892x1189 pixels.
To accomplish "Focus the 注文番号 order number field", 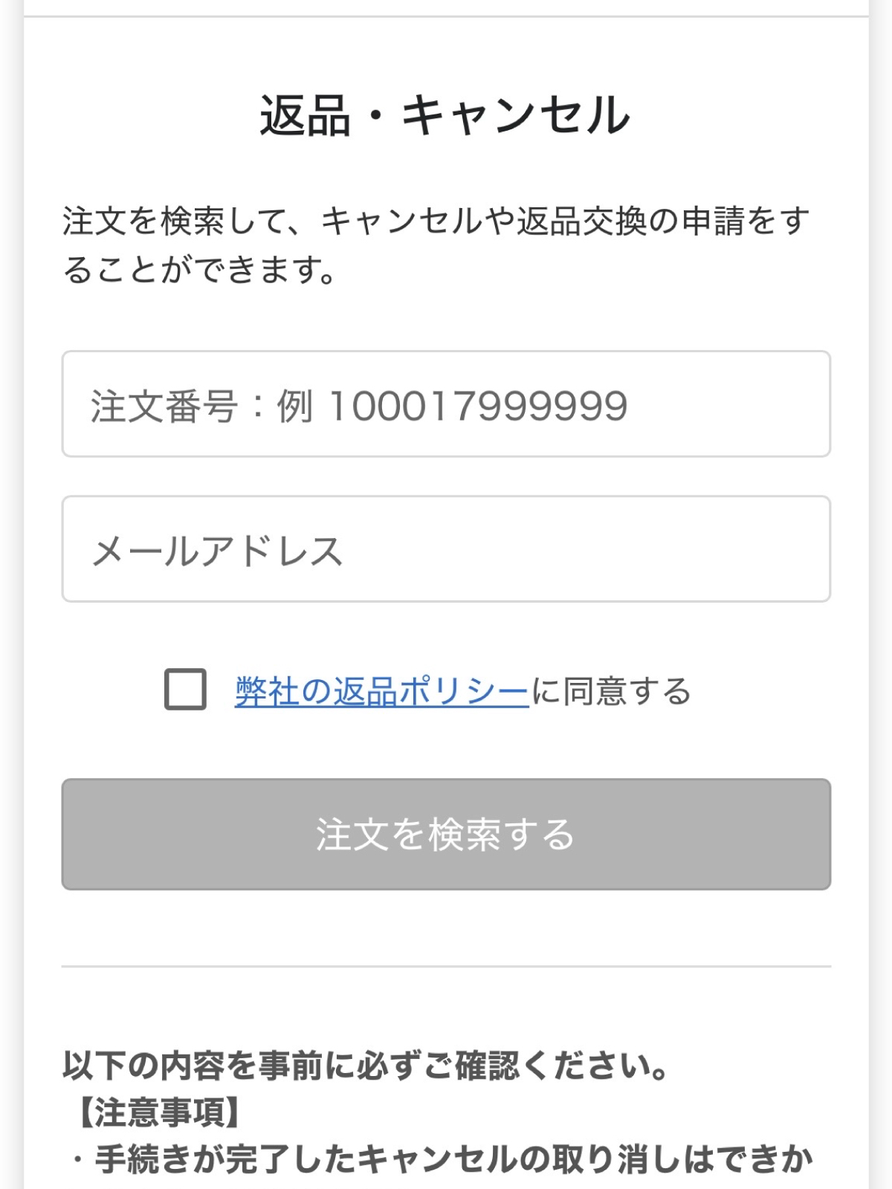I will point(446,404).
